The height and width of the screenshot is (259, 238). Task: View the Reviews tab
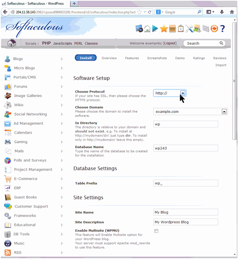[220, 58]
